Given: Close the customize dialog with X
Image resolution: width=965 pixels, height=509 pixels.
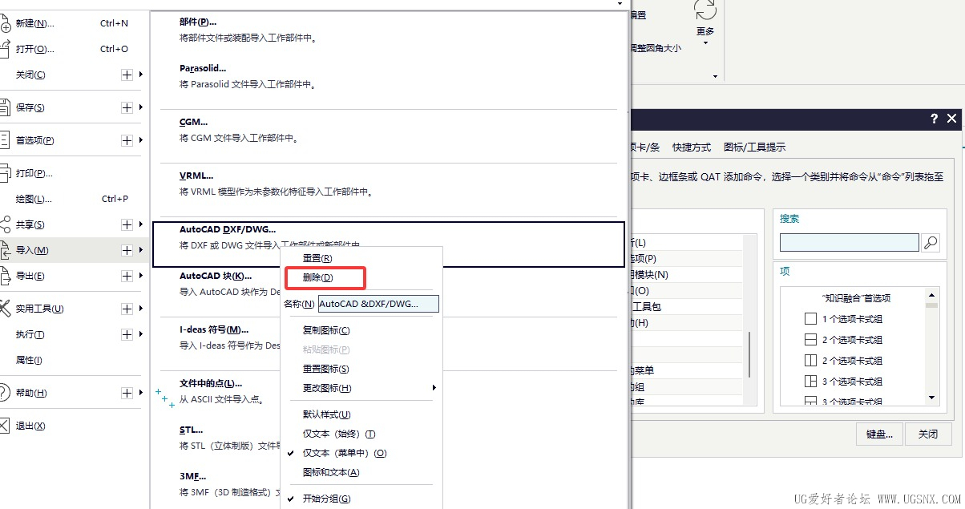Looking at the screenshot, I should coord(952,119).
